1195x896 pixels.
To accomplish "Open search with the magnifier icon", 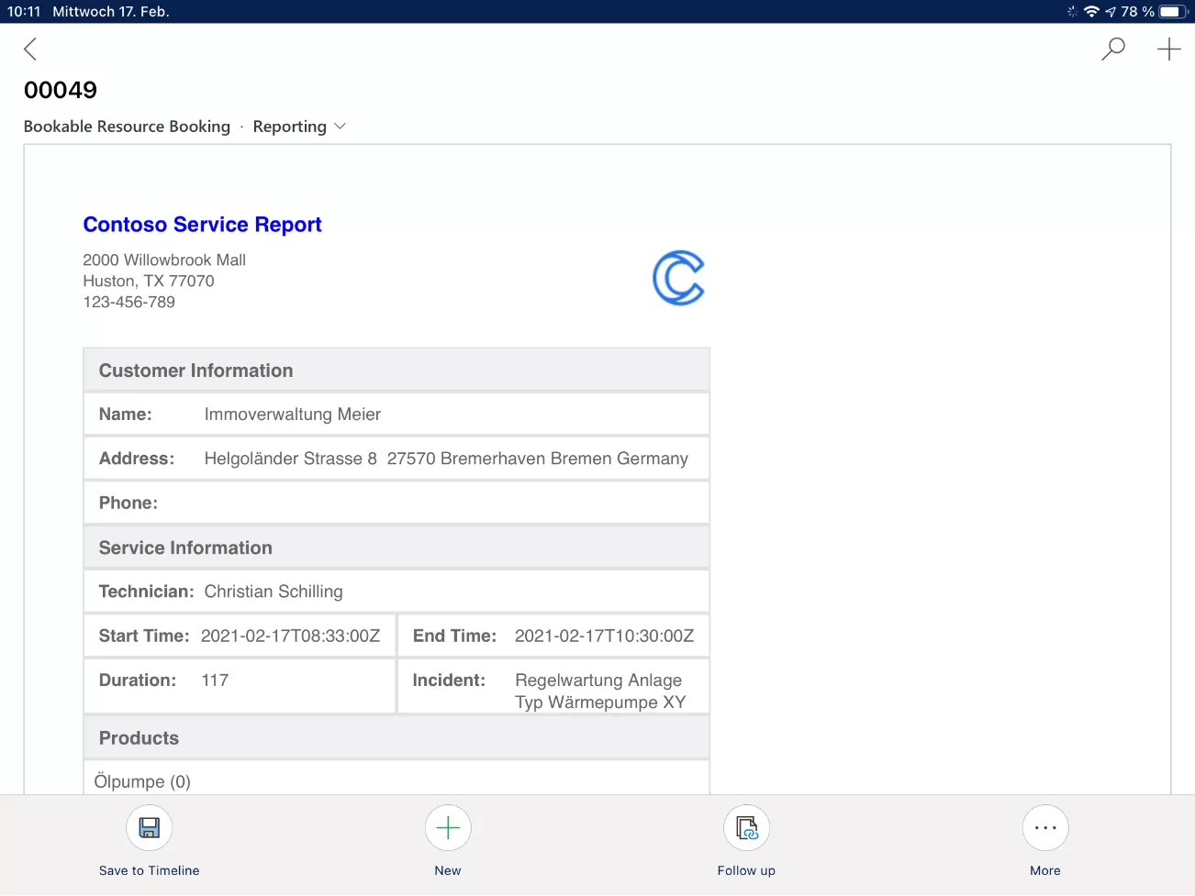I will (x=1112, y=50).
